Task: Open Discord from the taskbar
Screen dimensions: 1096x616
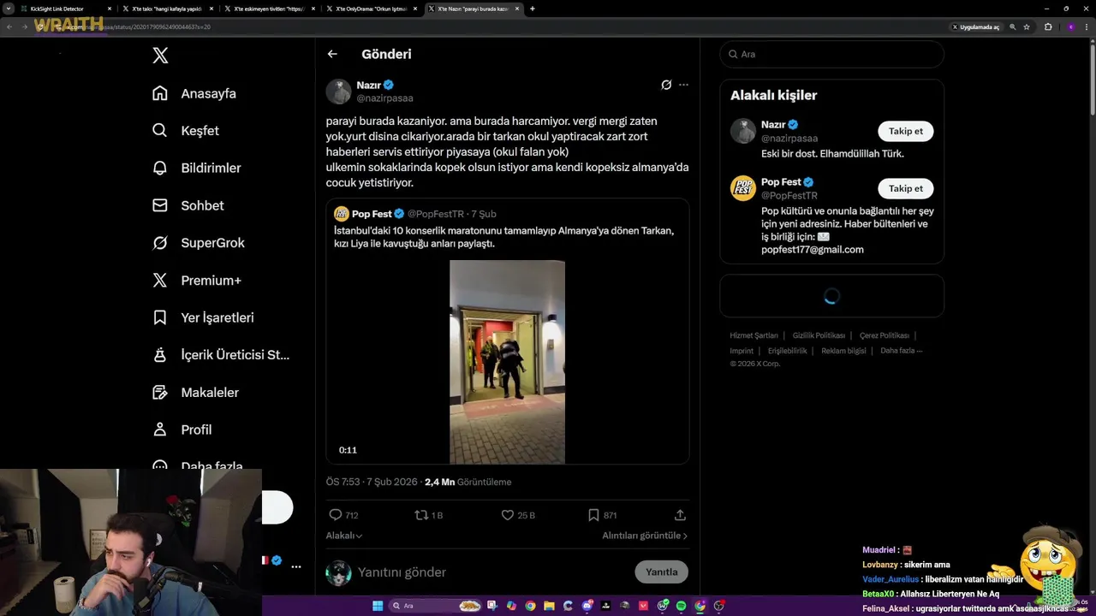Action: (587, 606)
